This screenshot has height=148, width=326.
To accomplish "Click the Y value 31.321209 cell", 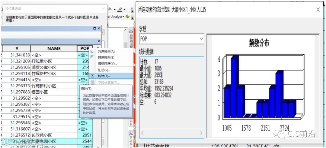I will (x=17, y=61).
